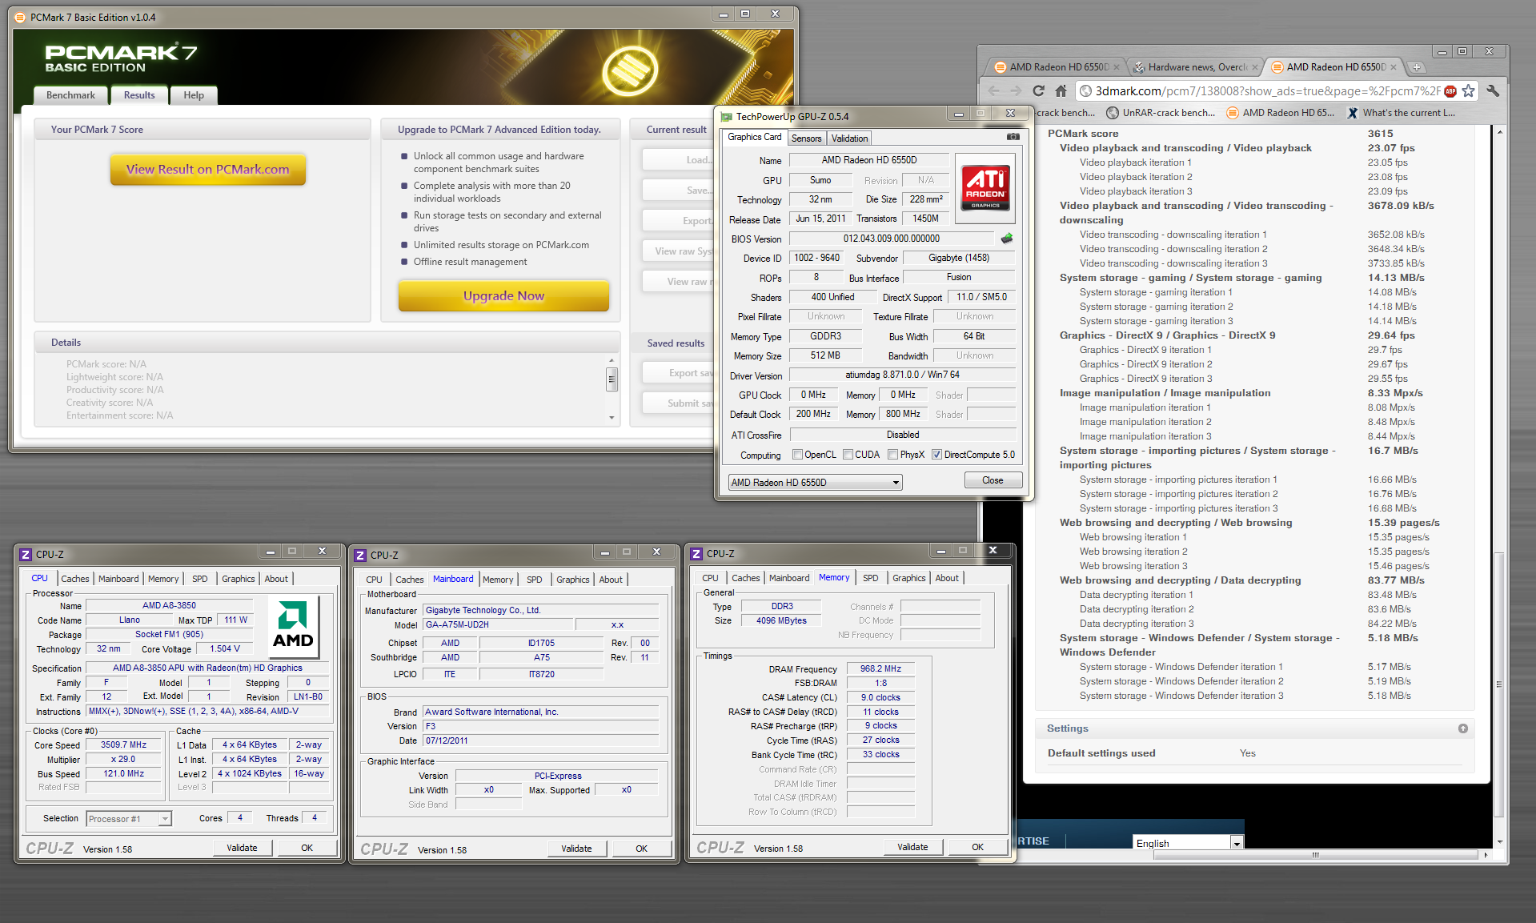Click the BIOS save chip icon in GPU-Z
This screenshot has height=923, width=1536.
1007,239
